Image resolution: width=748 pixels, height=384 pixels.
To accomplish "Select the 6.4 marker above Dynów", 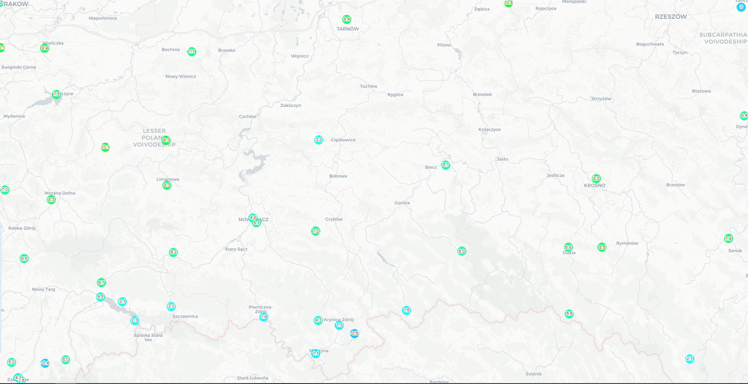I will (744, 116).
